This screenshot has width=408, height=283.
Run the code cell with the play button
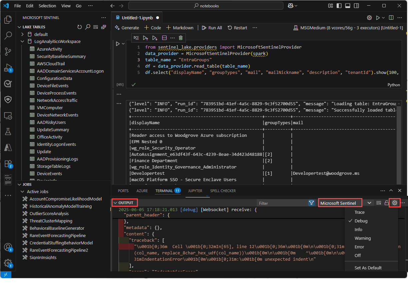(x=118, y=44)
